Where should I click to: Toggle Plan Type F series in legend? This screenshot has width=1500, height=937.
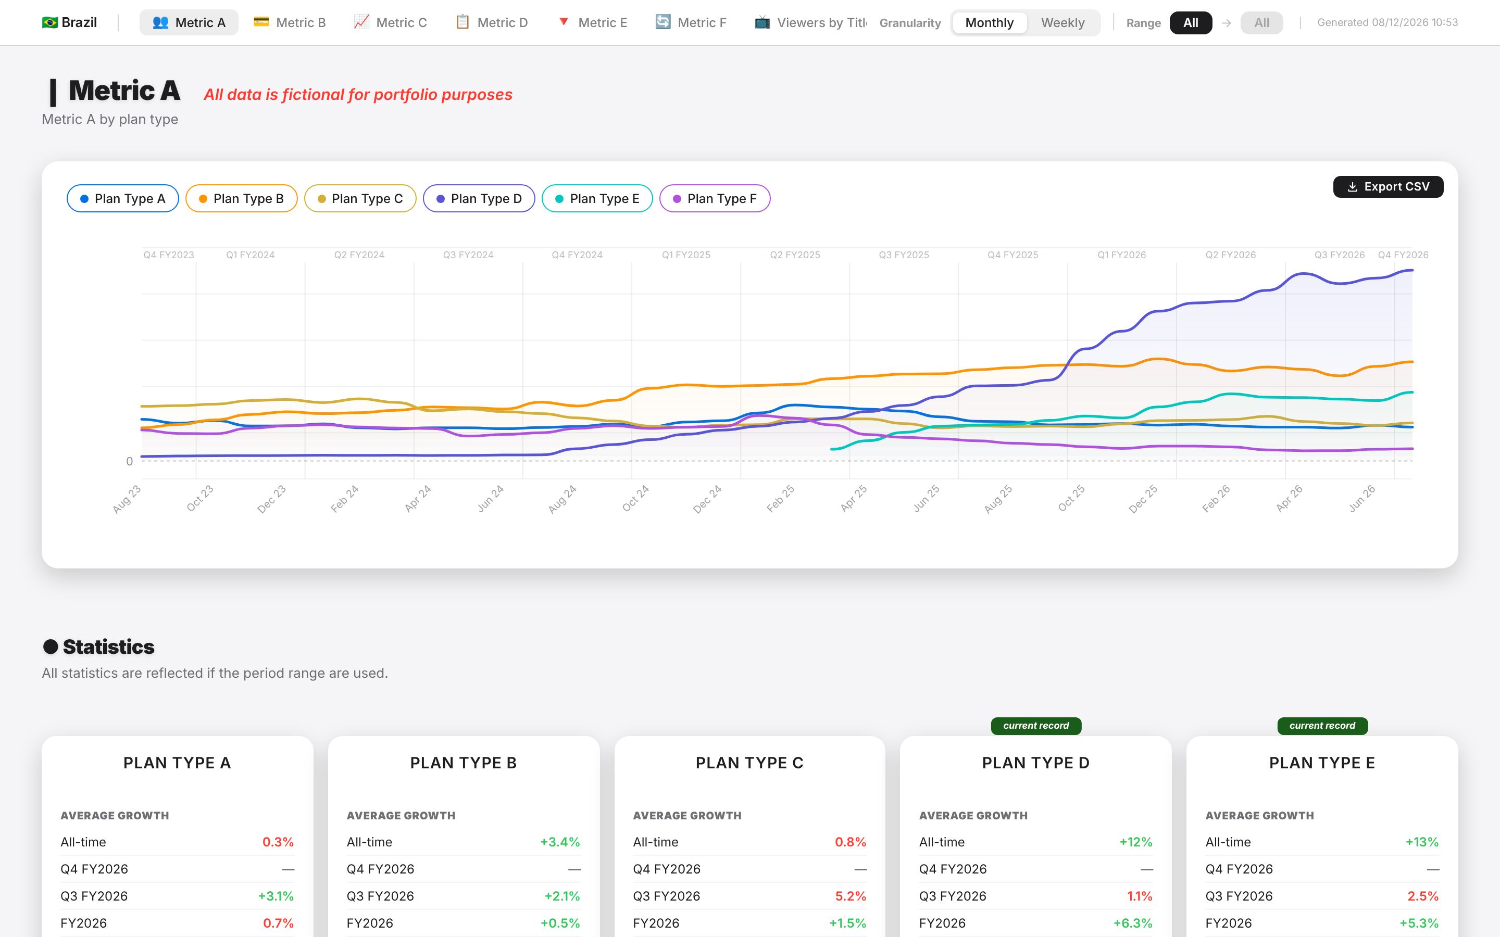[715, 198]
